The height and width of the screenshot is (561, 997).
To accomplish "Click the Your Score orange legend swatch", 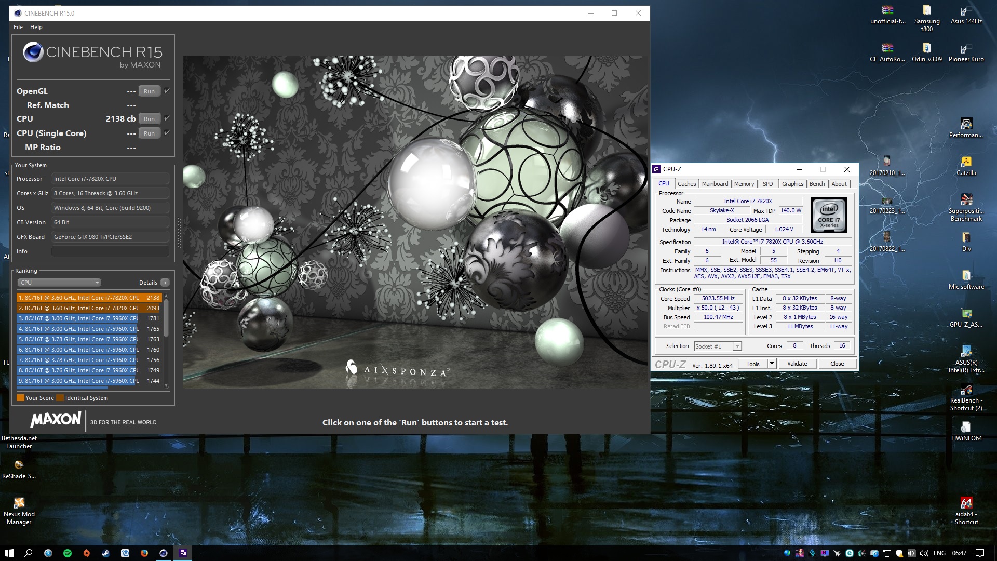I will click(20, 398).
